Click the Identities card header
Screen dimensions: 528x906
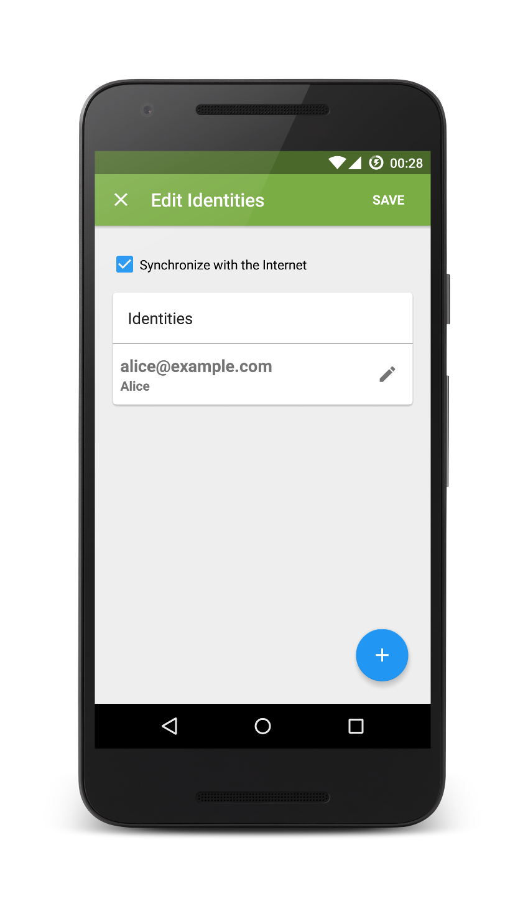click(x=262, y=319)
